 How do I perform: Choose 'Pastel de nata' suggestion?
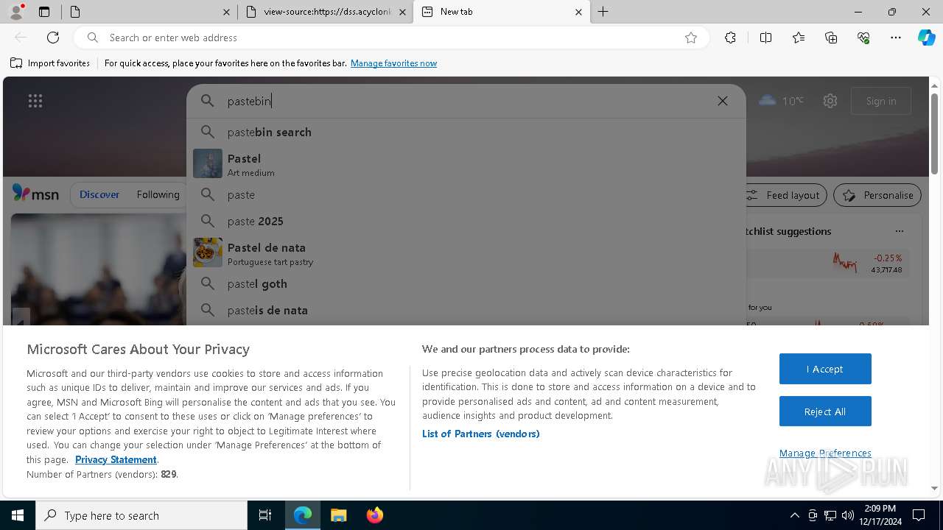(466, 253)
